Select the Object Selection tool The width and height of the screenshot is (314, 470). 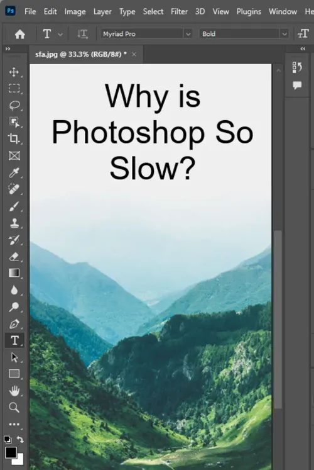pyautogui.click(x=14, y=122)
